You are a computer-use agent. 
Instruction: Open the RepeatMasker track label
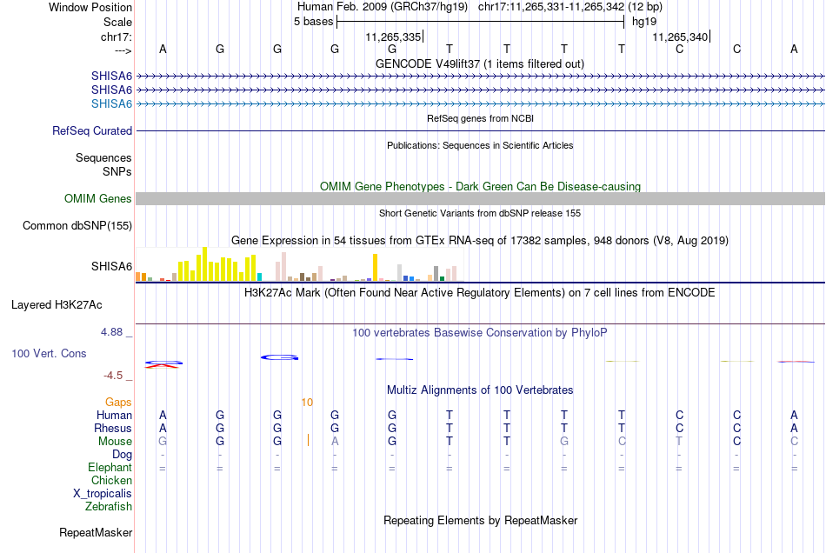[96, 532]
